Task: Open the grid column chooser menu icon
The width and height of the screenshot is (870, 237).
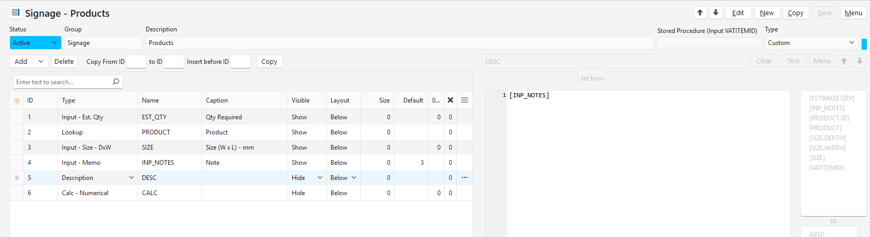Action: tap(465, 100)
